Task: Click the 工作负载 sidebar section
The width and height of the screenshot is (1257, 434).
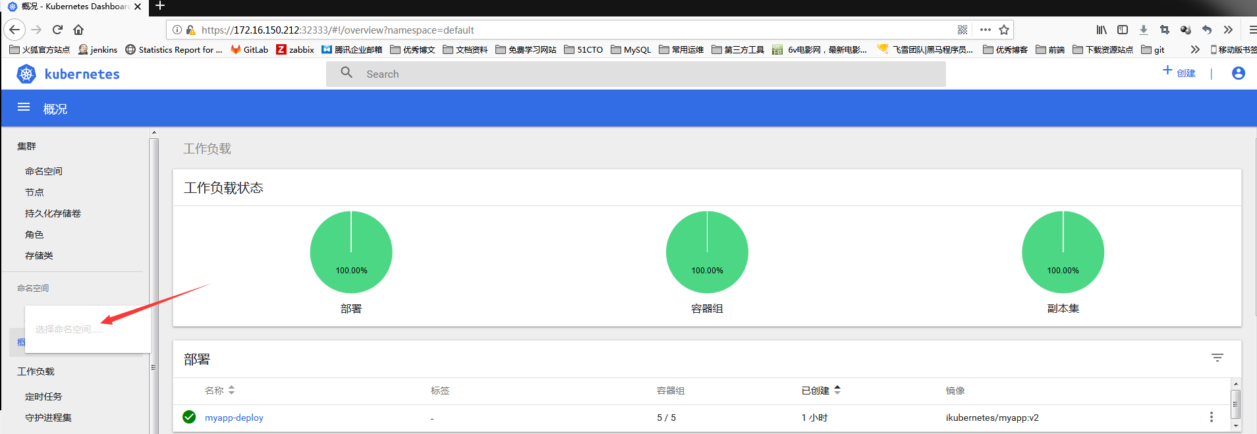Action: point(36,371)
